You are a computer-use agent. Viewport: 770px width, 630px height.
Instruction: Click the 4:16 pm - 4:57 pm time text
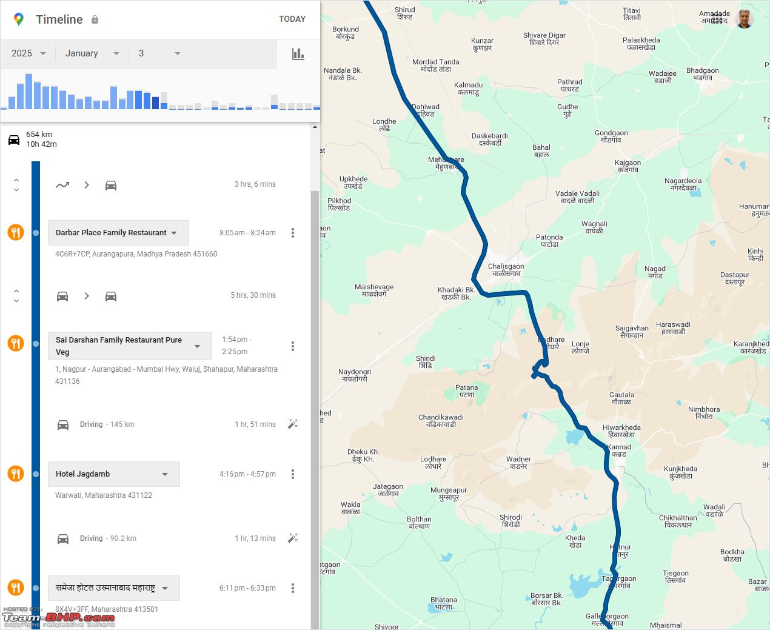(247, 474)
